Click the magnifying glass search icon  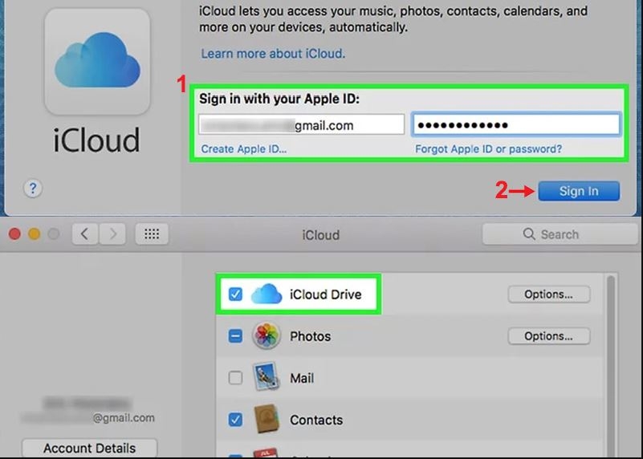(529, 234)
